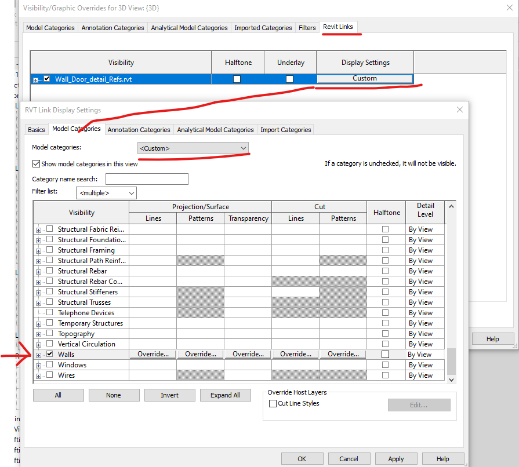Switch to the Import Categories tab
Image resolution: width=519 pixels, height=467 pixels.
(x=285, y=130)
